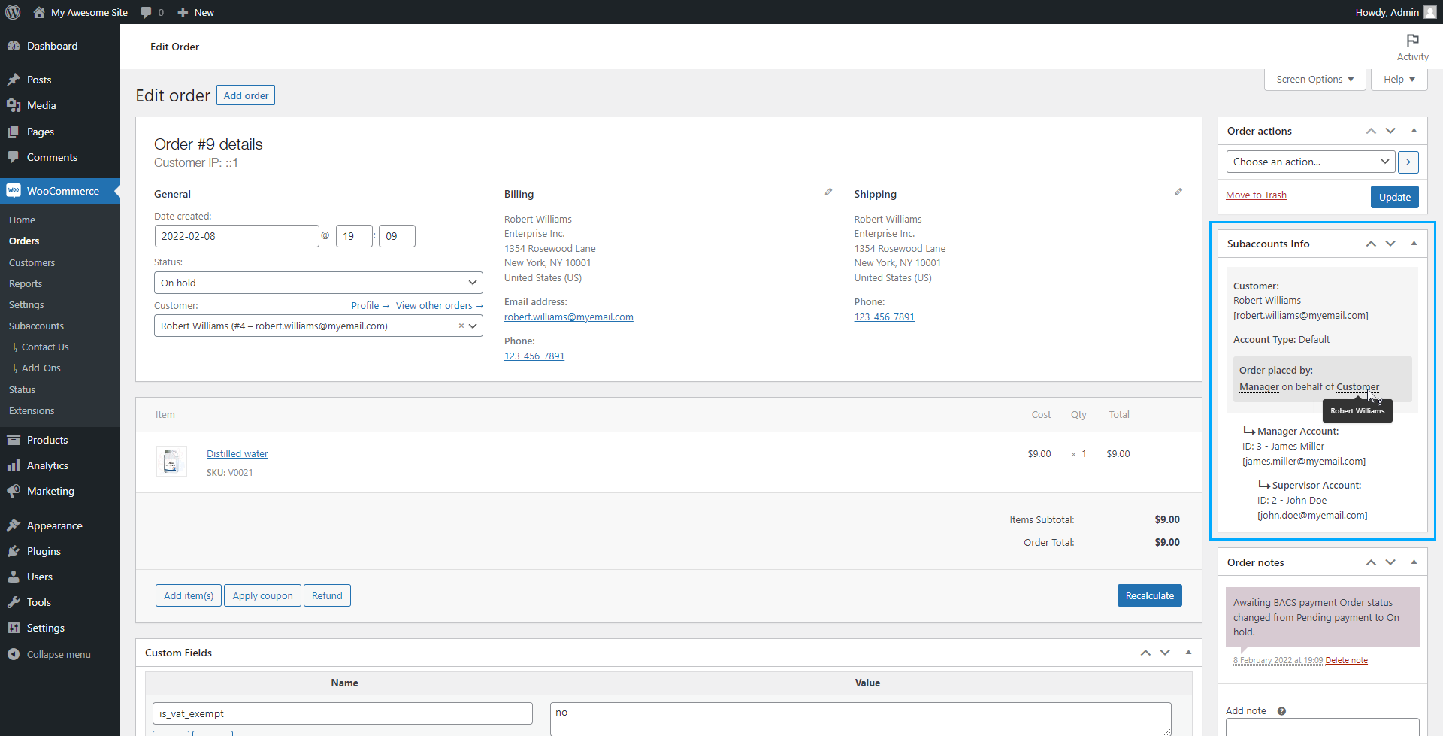Open the Comments menu icon
Viewport: 1443px width, 736px height.
[x=14, y=157]
